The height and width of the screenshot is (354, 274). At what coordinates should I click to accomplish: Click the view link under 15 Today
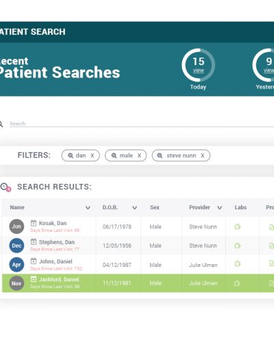pos(198,71)
